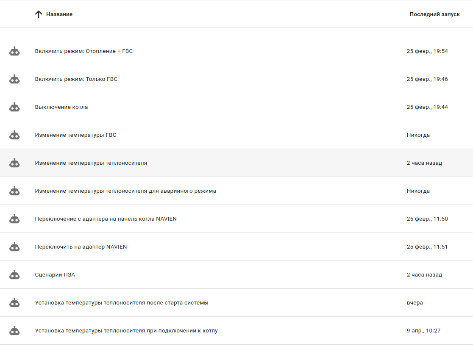Click robot icon for 'Переключение с адаптера на панель котла NAVIEN'
Viewport: 473px width, 346px height.
tap(15, 219)
